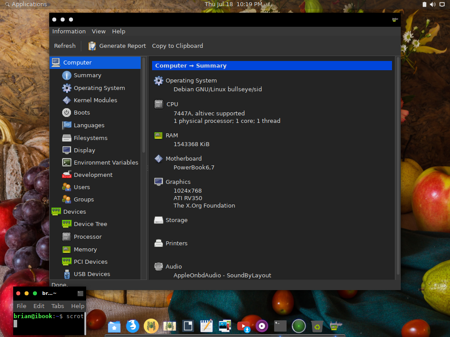The width and height of the screenshot is (450, 337).
Task: Open the Information menu
Action: coord(69,32)
